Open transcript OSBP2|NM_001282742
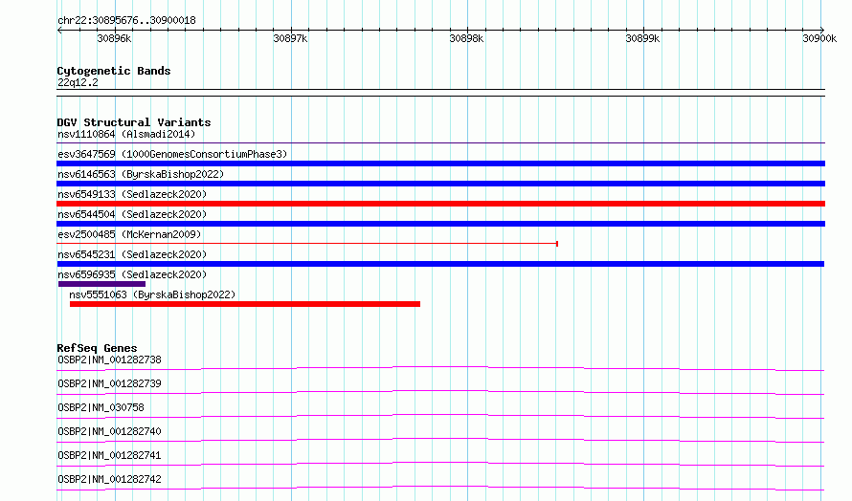The image size is (852, 501). [109, 479]
